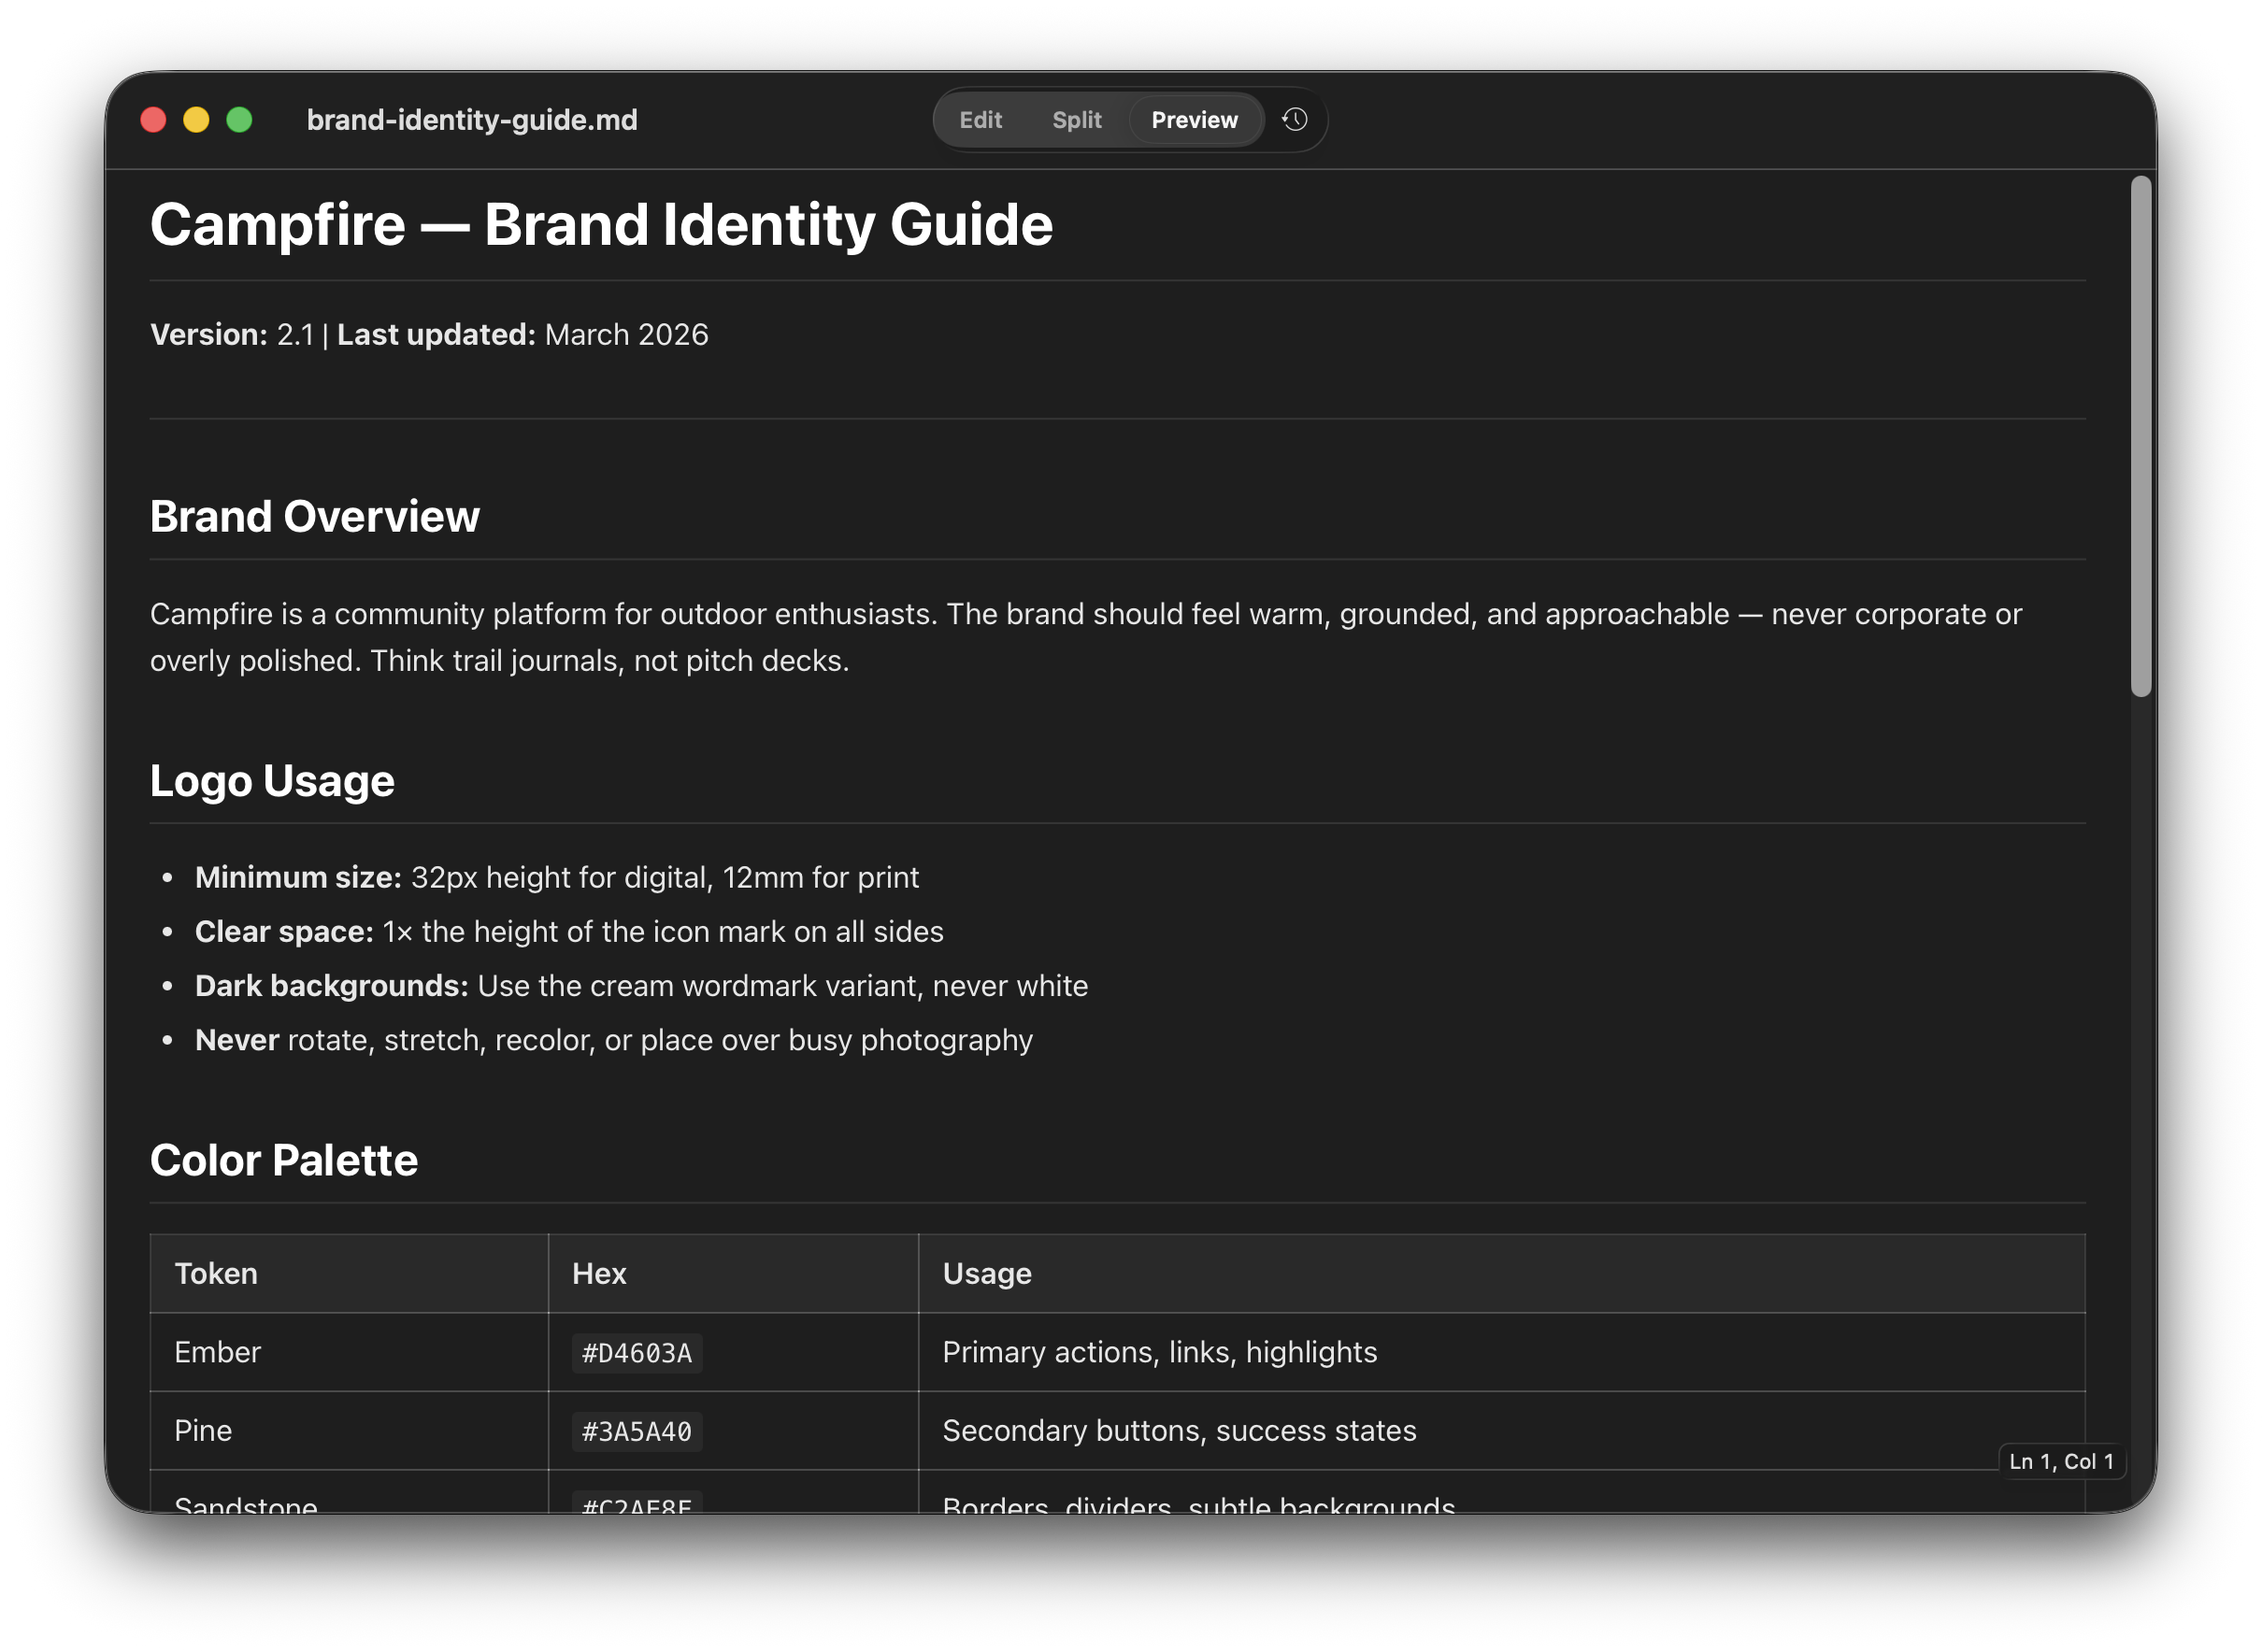Click the Hex column header
The width and height of the screenshot is (2262, 1652).
598,1273
